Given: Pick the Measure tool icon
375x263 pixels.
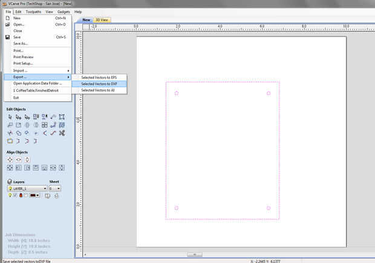Looking at the screenshot, I should (x=53, y=117).
